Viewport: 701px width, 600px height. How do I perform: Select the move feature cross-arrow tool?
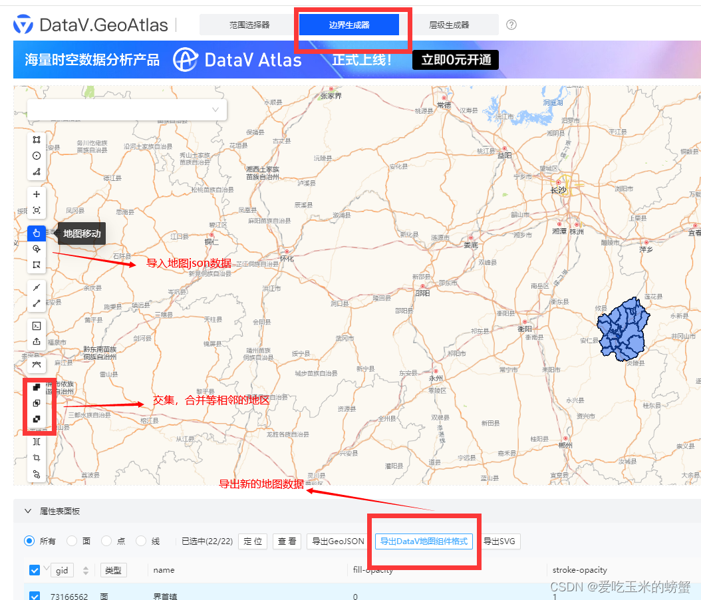(37, 194)
